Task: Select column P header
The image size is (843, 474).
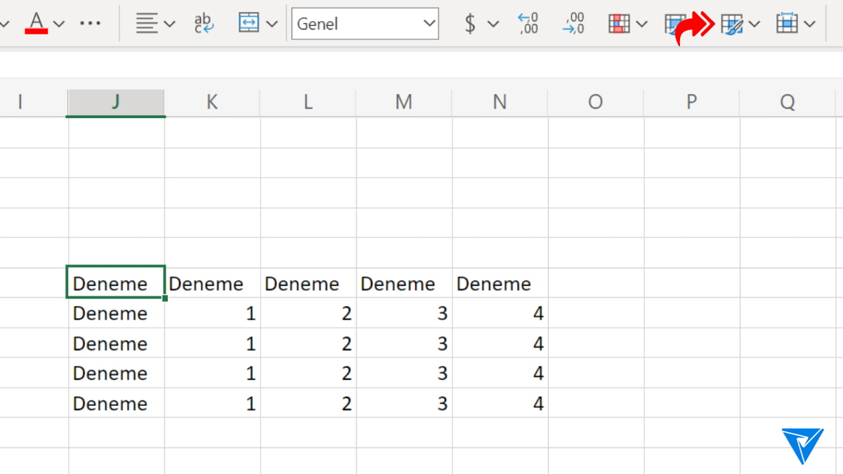Action: [x=691, y=103]
